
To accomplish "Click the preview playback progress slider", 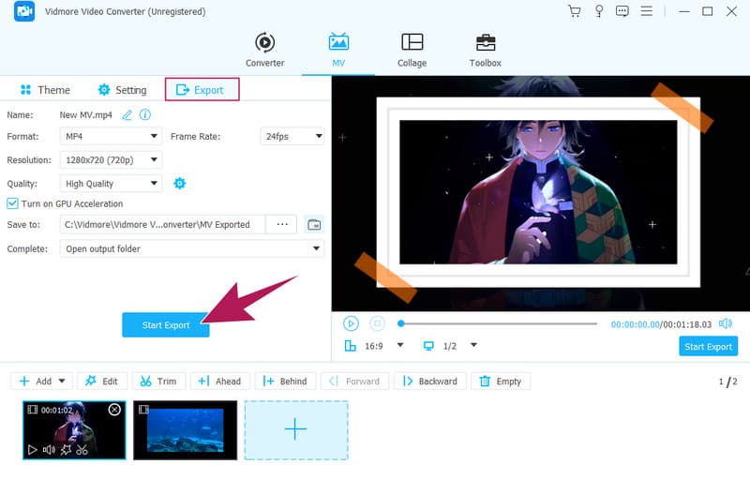I will (x=497, y=323).
